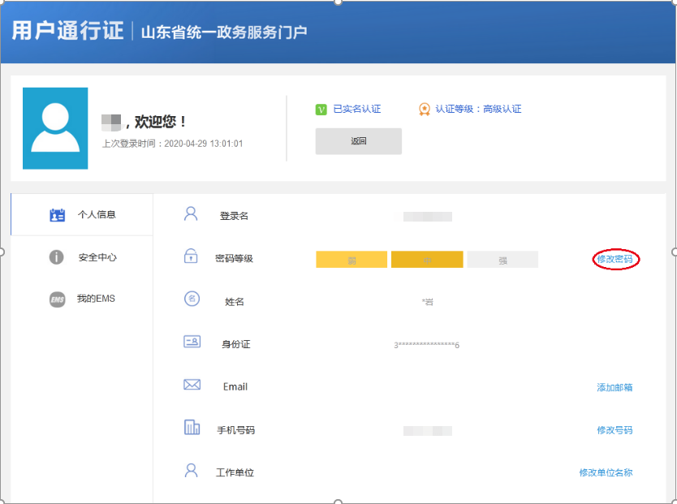Viewport: 677px width, 504px height.
Task: Click the phone icon beside 手机号码
Action: [x=191, y=429]
